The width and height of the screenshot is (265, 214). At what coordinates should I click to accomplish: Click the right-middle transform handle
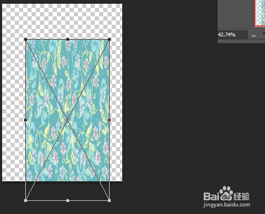click(x=109, y=120)
